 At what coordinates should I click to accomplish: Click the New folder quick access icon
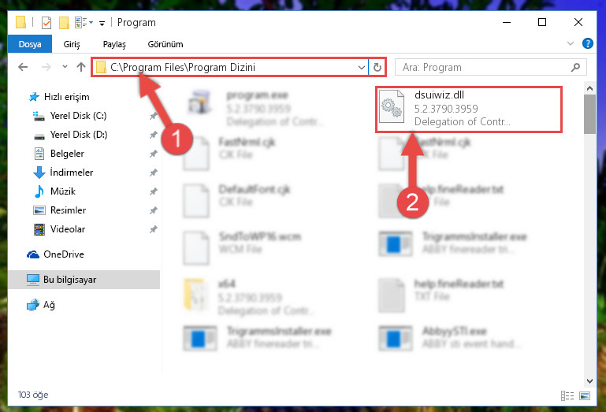[x=64, y=23]
